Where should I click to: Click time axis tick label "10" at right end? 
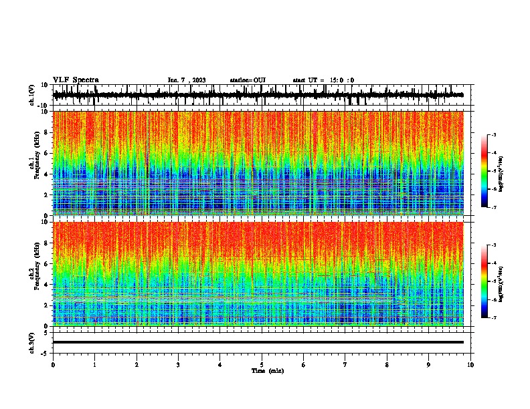pyautogui.click(x=470, y=365)
